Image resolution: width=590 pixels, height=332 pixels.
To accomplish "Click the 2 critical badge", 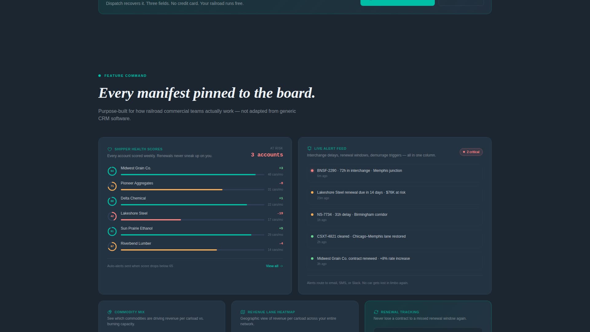I will [x=471, y=152].
